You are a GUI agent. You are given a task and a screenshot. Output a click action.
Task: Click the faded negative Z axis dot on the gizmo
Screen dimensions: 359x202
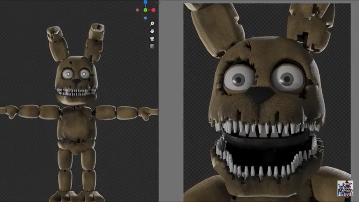tap(145, 18)
